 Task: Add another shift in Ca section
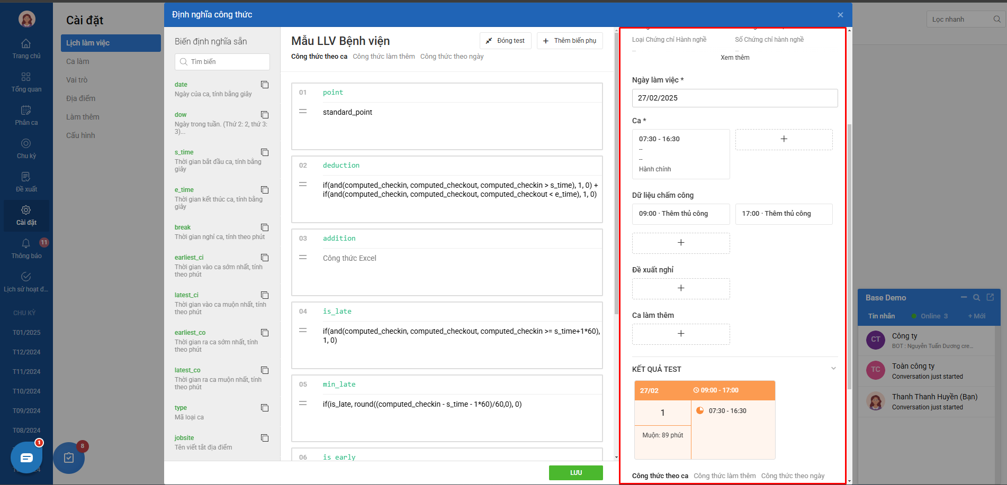(784, 139)
